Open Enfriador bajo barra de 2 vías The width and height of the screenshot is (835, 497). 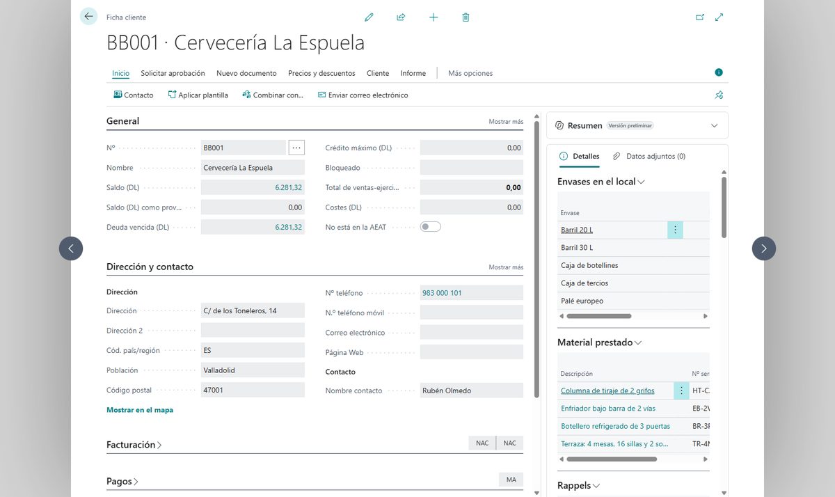[608, 409]
